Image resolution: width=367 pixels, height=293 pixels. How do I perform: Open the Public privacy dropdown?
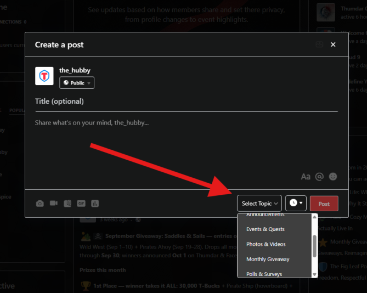pos(77,83)
